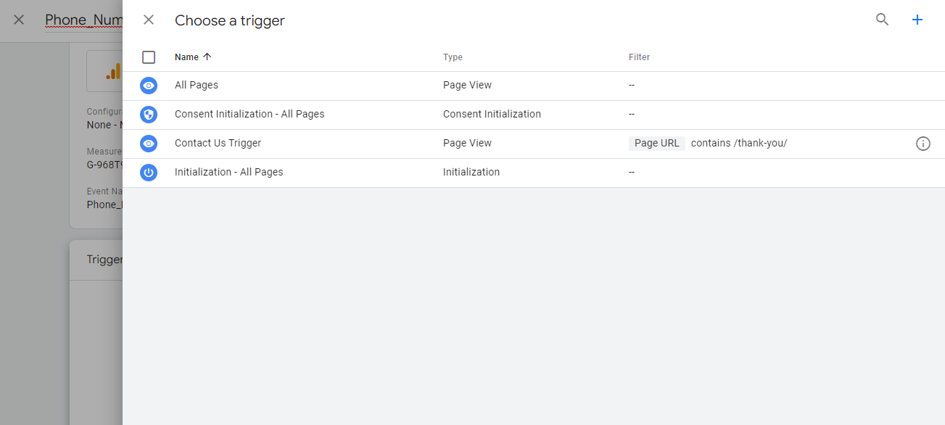Choose Consent Initialization - All Pages trigger

coord(249,115)
